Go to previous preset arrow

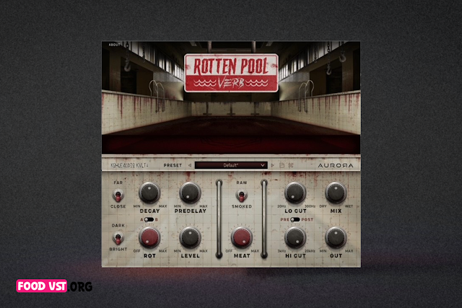190,165
